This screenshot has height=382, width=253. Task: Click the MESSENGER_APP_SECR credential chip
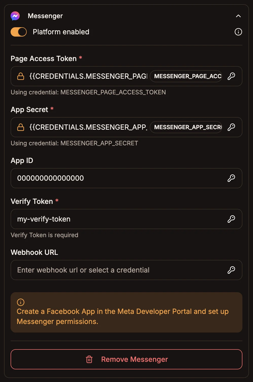tap(186, 127)
